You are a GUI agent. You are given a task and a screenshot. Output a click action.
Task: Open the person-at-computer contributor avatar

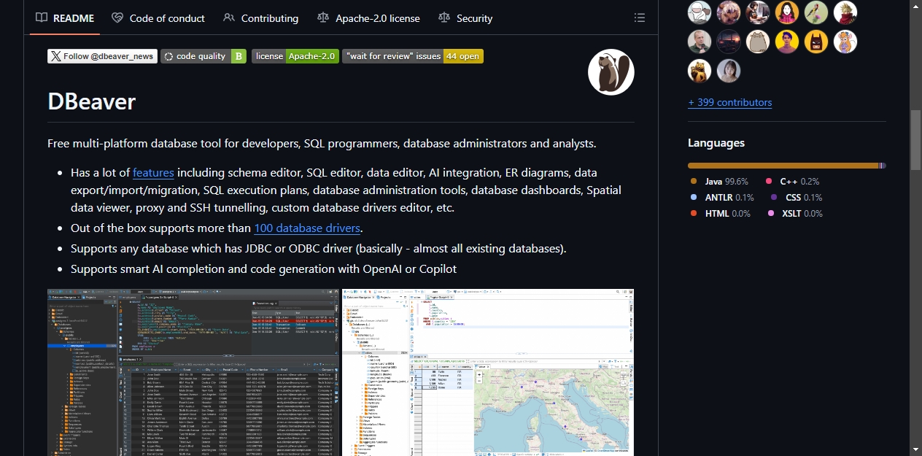click(x=758, y=12)
